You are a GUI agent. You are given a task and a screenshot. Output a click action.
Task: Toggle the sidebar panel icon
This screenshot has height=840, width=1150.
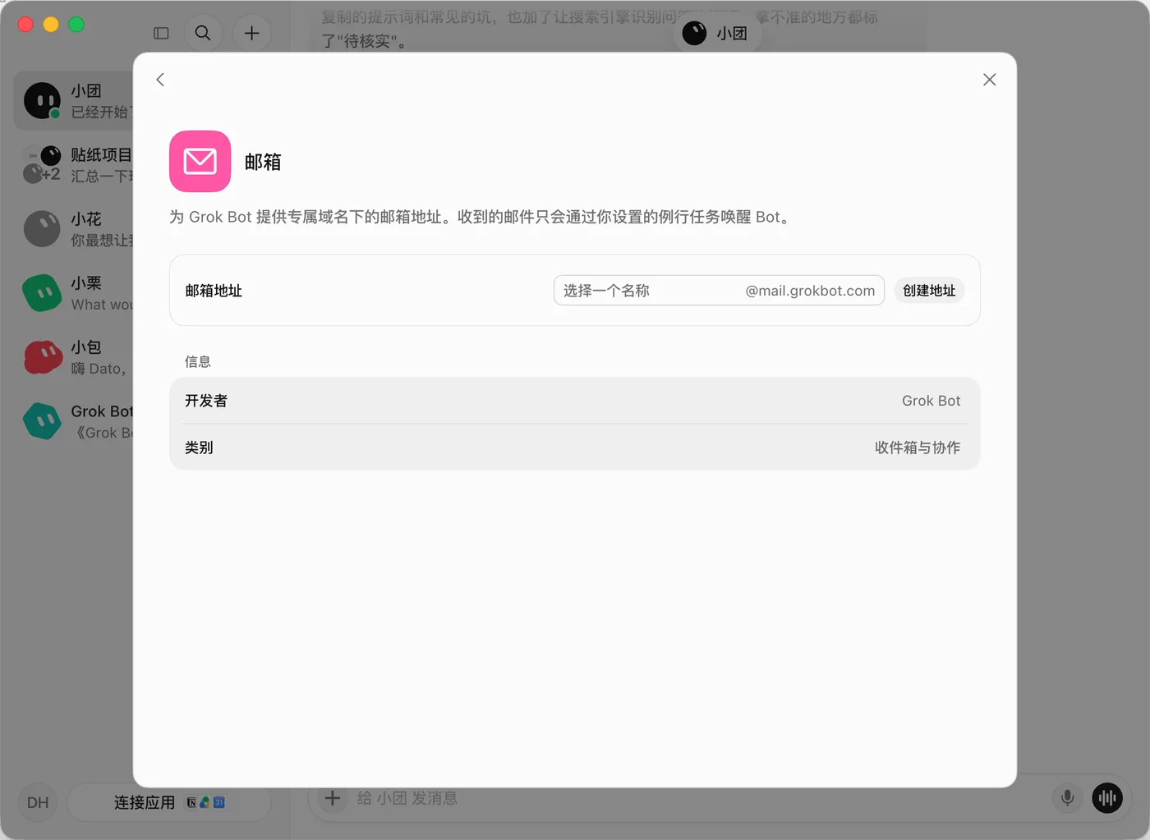(161, 33)
